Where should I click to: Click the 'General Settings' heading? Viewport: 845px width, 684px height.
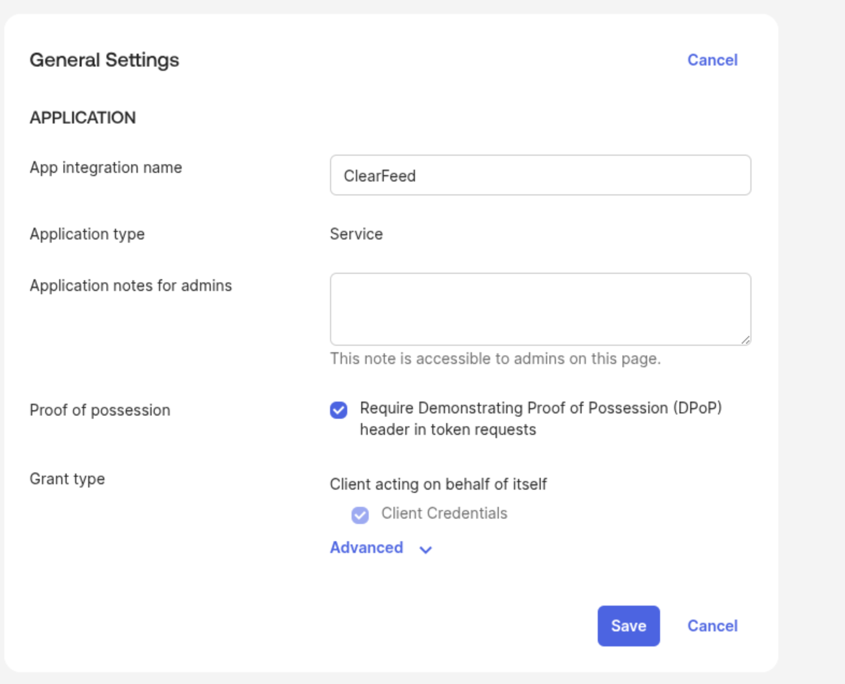[104, 60]
